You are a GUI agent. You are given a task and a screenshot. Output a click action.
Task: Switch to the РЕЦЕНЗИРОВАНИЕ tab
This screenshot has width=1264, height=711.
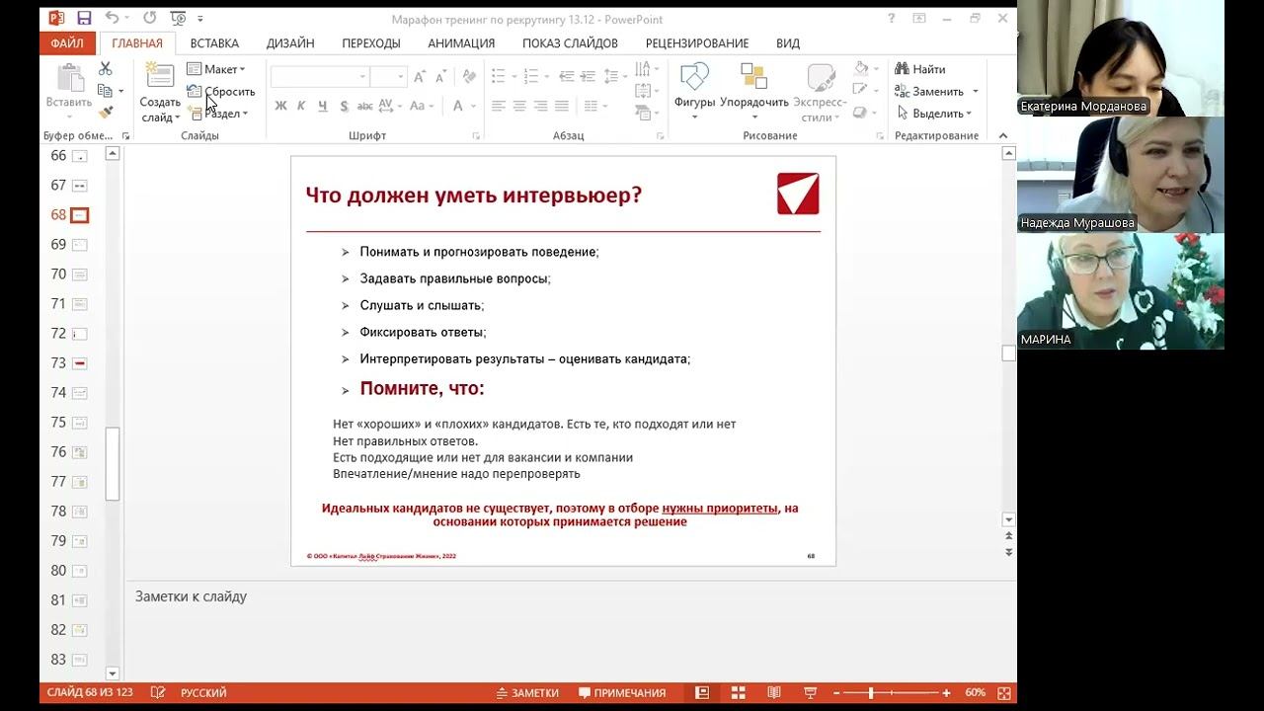click(x=697, y=43)
